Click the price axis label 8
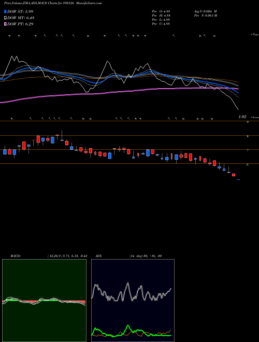259x342 pixels. point(248,136)
